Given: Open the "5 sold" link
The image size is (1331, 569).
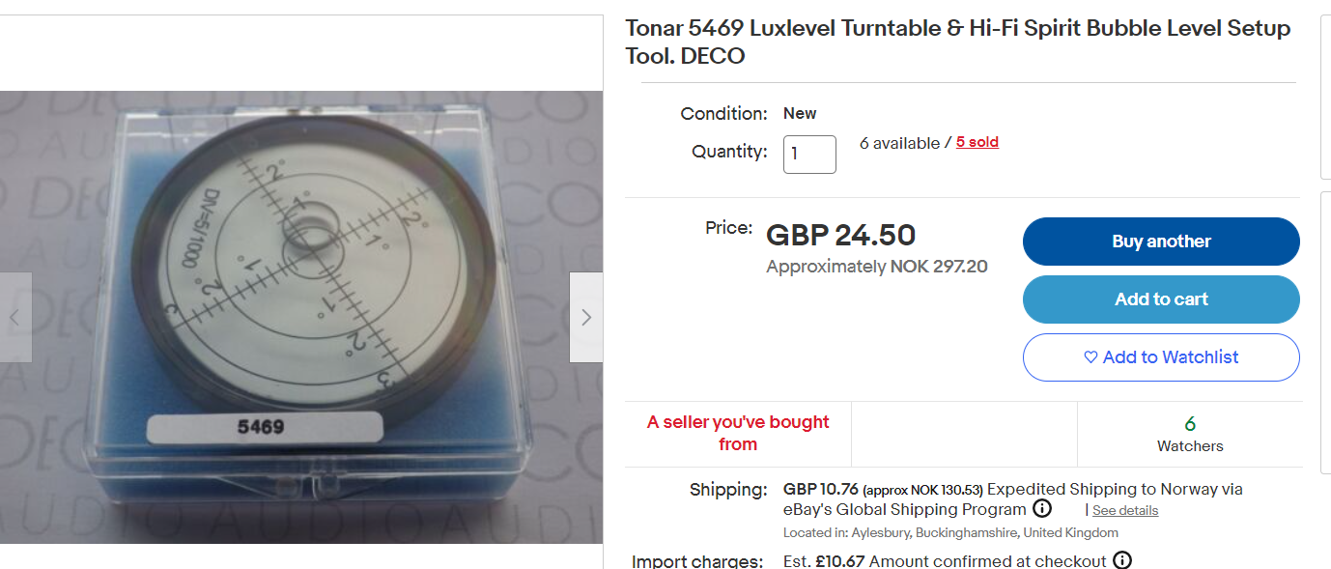Looking at the screenshot, I should 977,142.
